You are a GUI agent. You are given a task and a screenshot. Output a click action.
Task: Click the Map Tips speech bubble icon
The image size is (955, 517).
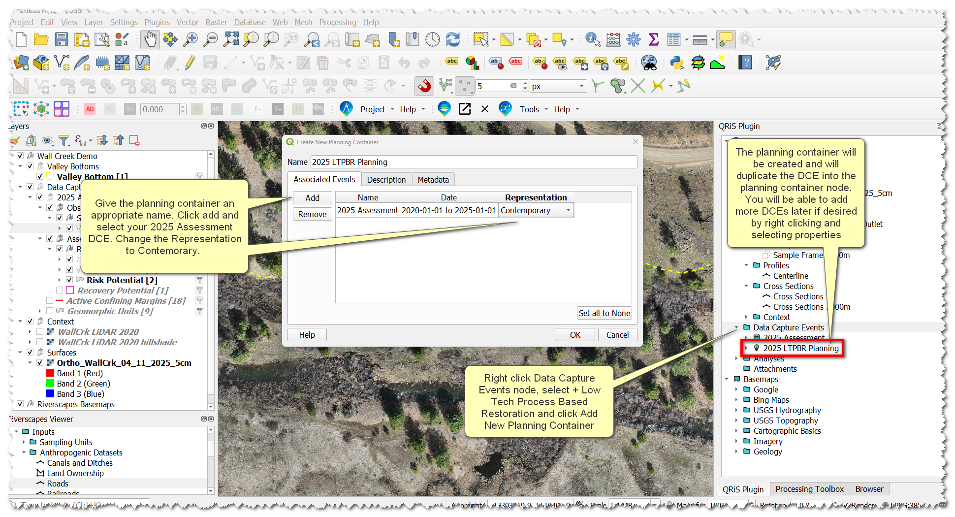click(x=726, y=39)
